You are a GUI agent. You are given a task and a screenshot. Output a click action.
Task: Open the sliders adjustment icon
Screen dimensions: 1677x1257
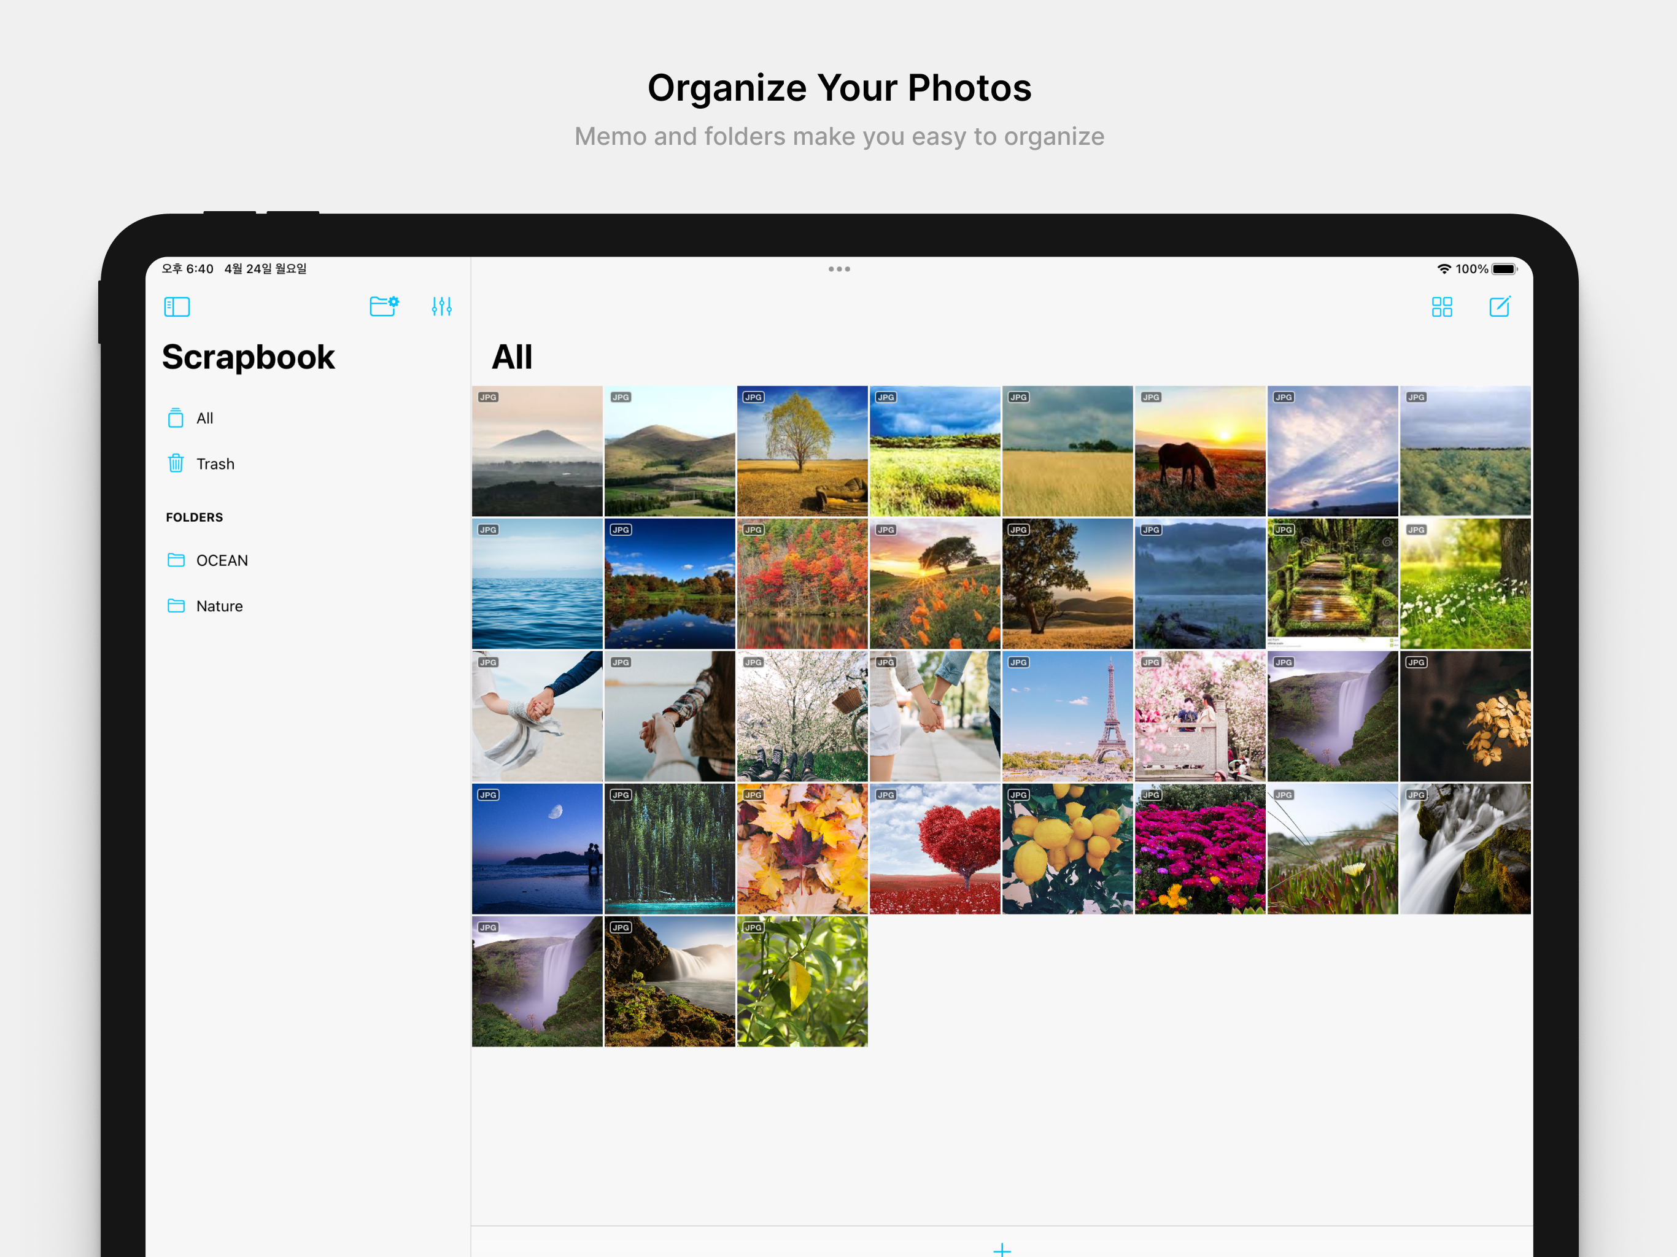pyautogui.click(x=441, y=306)
